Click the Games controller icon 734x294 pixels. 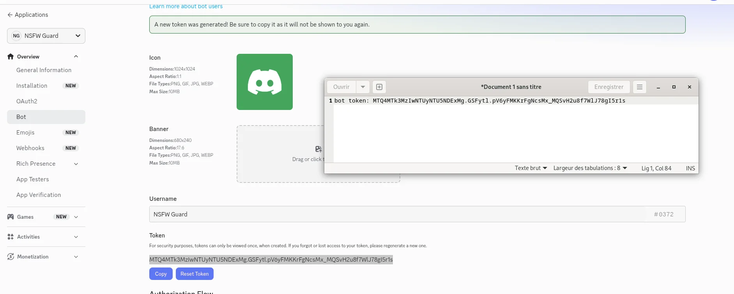pos(11,217)
